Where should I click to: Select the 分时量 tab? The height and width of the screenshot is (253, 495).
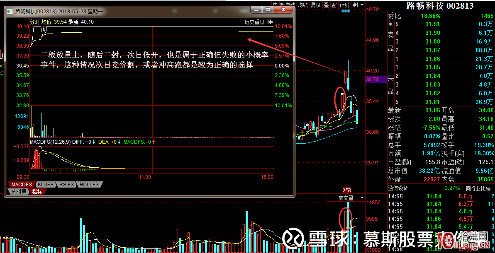pos(18,191)
